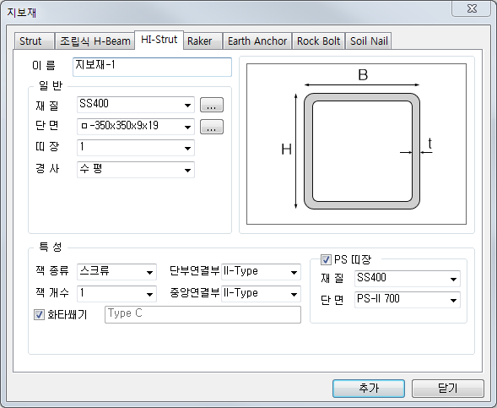Expand the 잭 종류 스크류 dropdown

point(116,272)
